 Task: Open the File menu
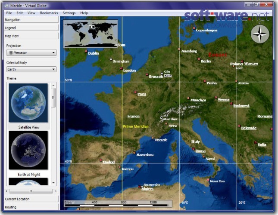coord(9,13)
